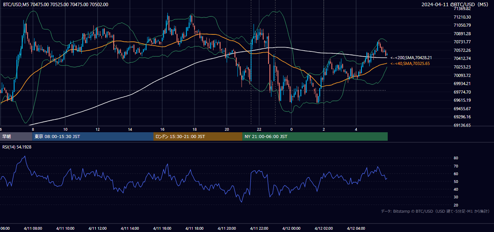The height and width of the screenshot is (232, 494).
Task: Click the ロンドン 15:30-21:00 JST session bar
Action: pos(198,136)
